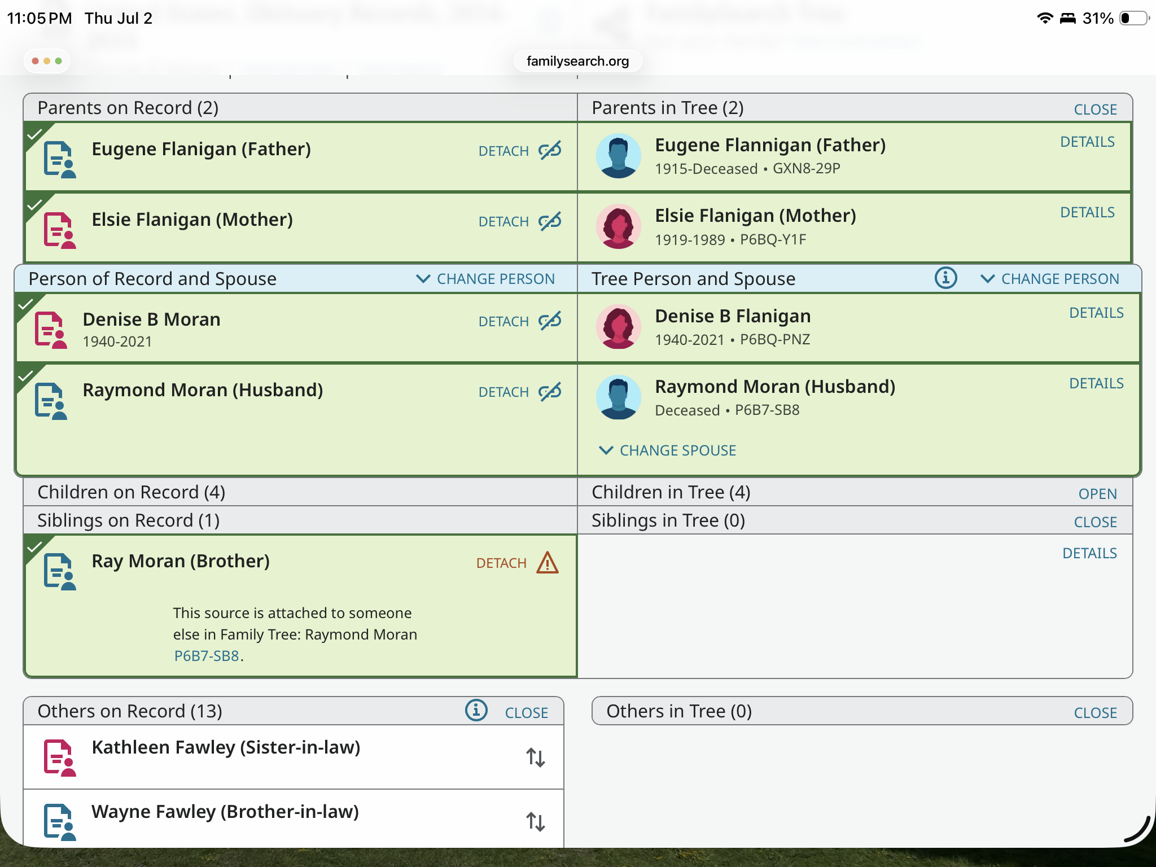Detach Denise B Moran
The width and height of the screenshot is (1156, 867).
[503, 322]
